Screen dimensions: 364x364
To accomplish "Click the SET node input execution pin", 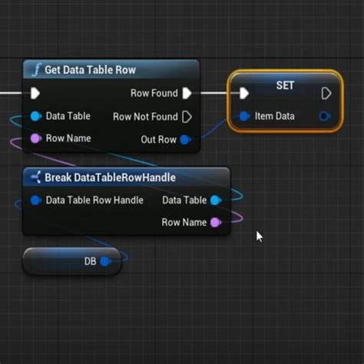I will pos(244,93).
